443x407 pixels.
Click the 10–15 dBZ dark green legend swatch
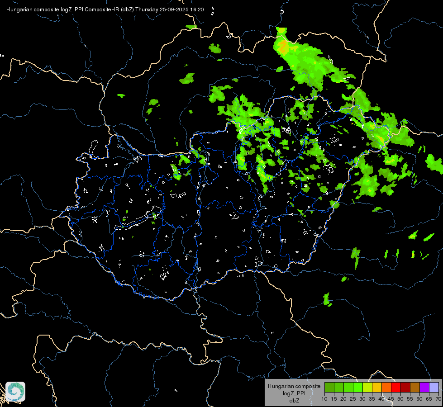click(x=329, y=387)
